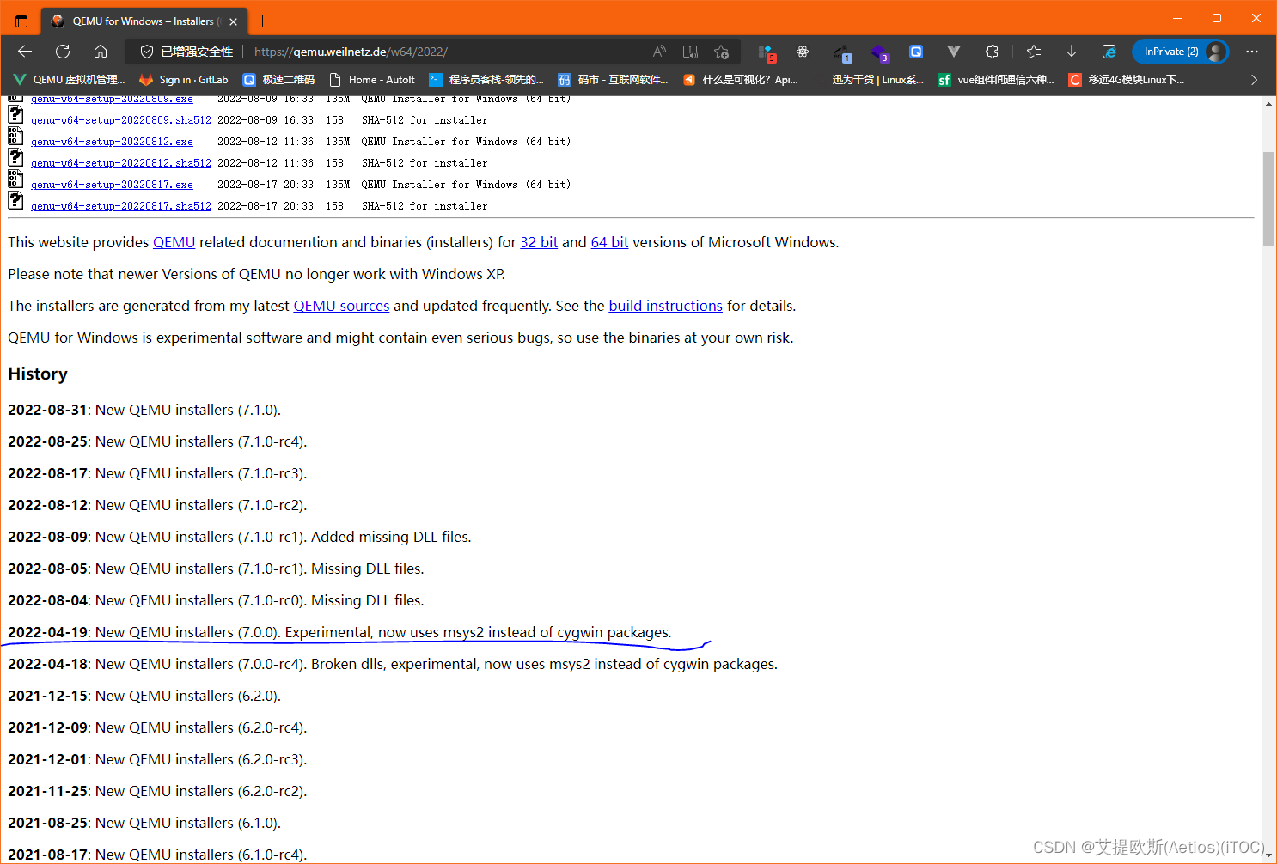This screenshot has width=1277, height=864.
Task: Download qemu-w64-setup-20220817.sha512
Action: pos(121,206)
